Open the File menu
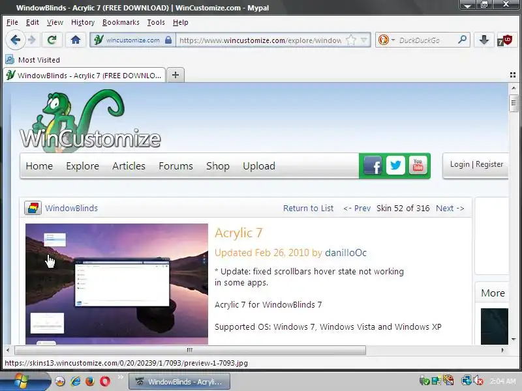Screen dimensions: 522x391 12,22
